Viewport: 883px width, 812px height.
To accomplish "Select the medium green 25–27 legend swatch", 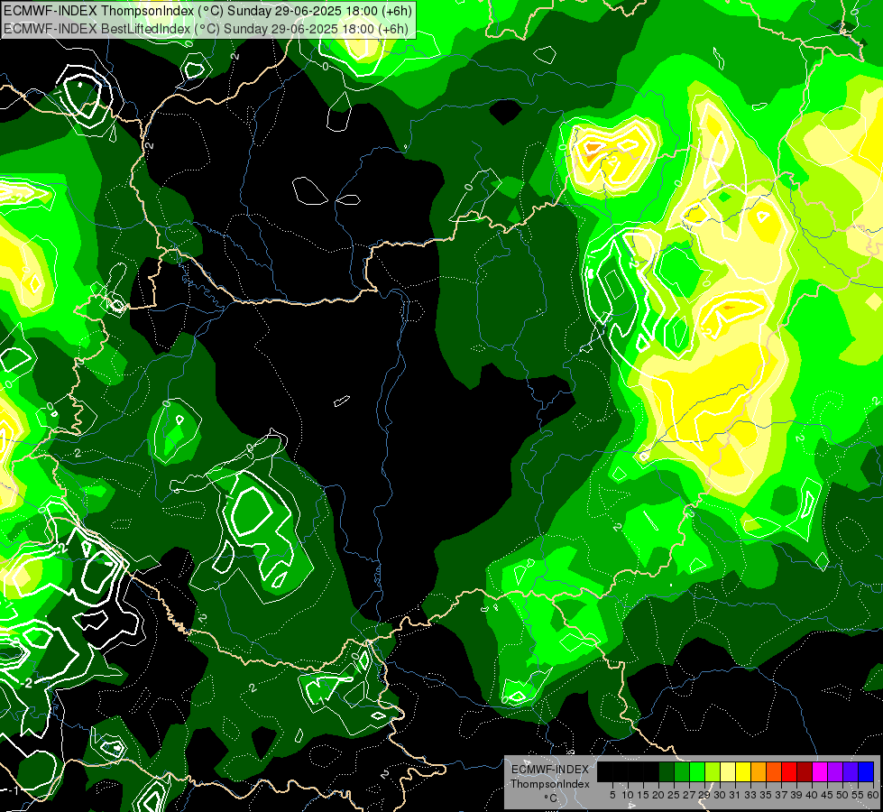I will 682,771.
